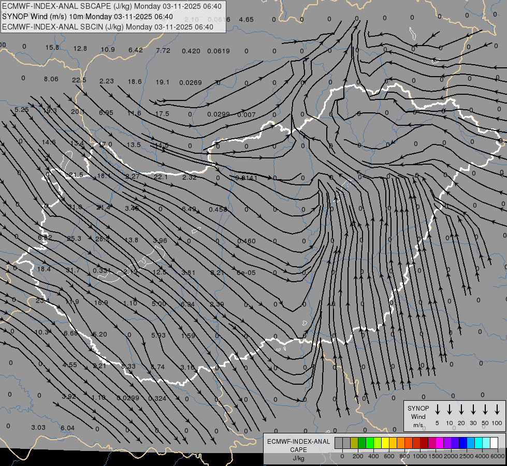Screen dimensions: 507x466
Task: Click the map value 3.92
Action: tap(69, 397)
